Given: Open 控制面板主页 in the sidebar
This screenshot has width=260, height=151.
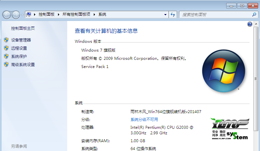Looking at the screenshot, I should 23,28.
